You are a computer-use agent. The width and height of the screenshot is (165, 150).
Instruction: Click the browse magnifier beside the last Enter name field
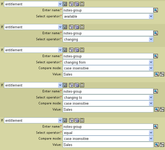(x=156, y=127)
